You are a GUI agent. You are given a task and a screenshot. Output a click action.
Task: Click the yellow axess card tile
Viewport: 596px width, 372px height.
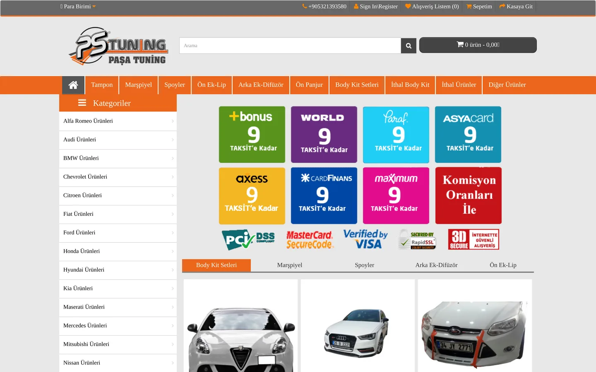(x=252, y=196)
